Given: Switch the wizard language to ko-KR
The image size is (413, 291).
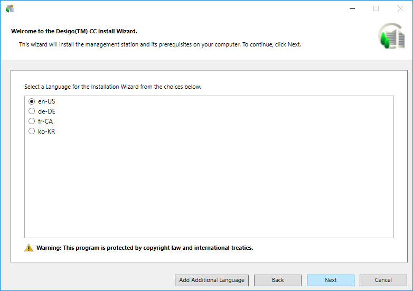Looking at the screenshot, I should 32,132.
